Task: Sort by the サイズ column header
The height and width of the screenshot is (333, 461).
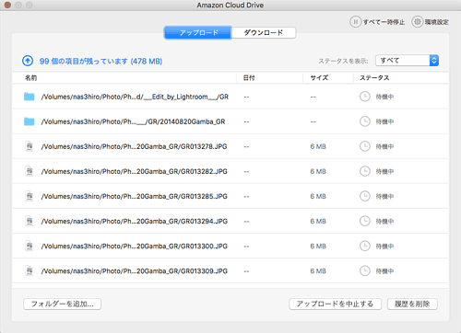Action: point(319,78)
